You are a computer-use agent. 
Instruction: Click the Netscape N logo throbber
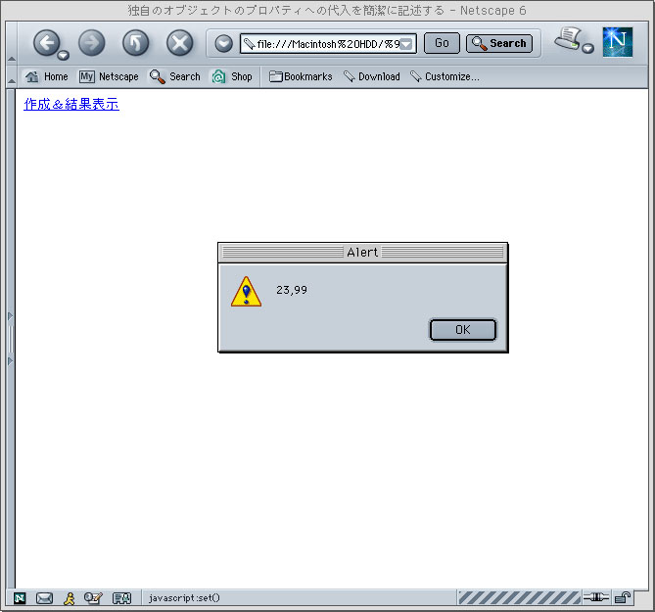(618, 42)
